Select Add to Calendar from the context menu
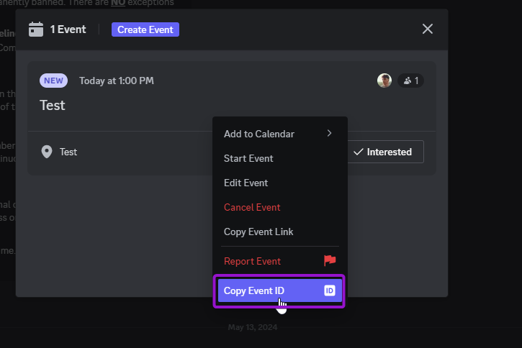The width and height of the screenshot is (522, 348). tap(259, 134)
